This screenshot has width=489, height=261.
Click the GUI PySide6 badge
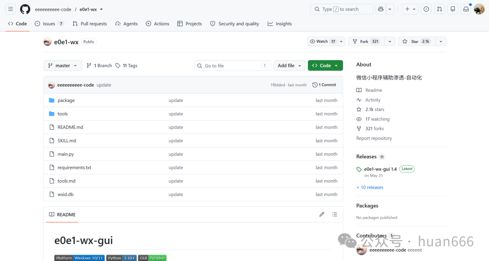pyautogui.click(x=152, y=258)
